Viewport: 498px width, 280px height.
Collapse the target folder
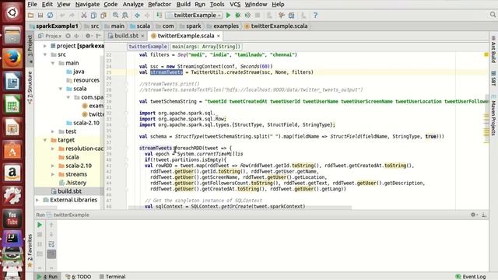[x=45, y=140]
